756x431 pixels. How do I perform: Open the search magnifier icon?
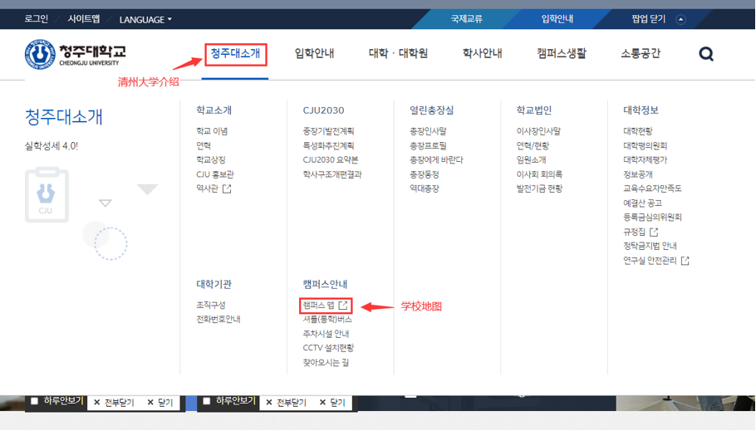[706, 54]
